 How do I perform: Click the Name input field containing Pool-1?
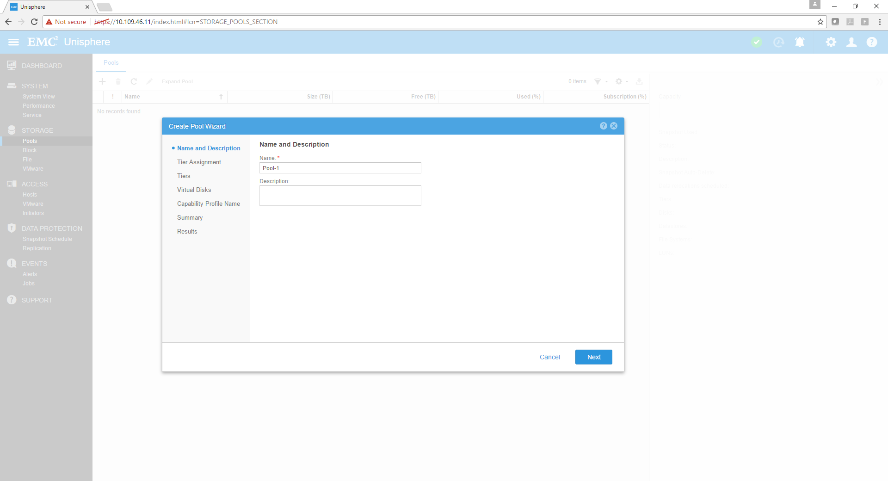tap(340, 168)
